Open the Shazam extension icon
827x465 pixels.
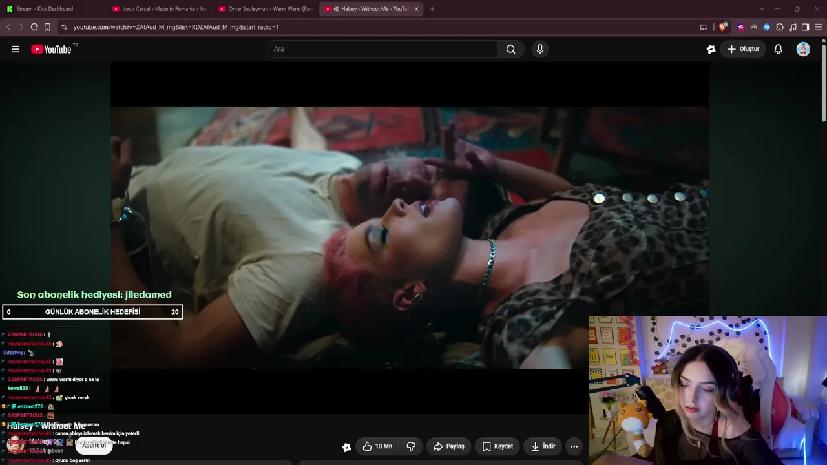click(767, 27)
